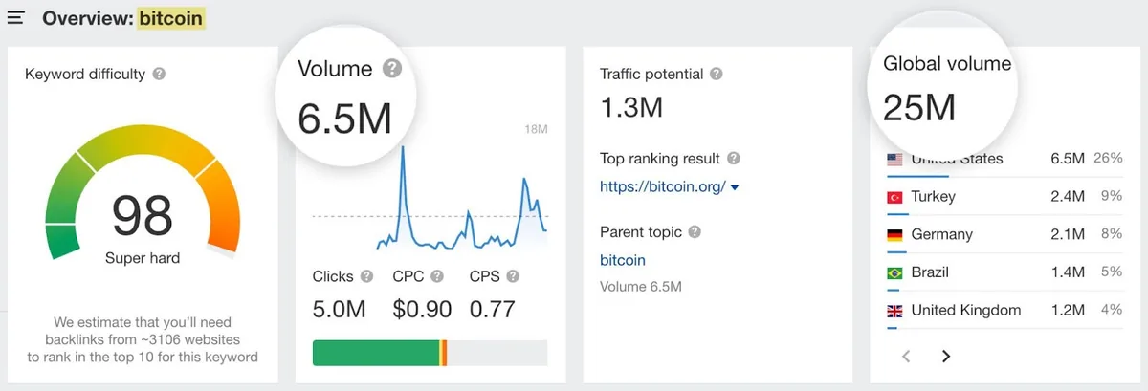
Task: Click the United Kingdom 1.2M volume value
Action: click(x=1068, y=310)
